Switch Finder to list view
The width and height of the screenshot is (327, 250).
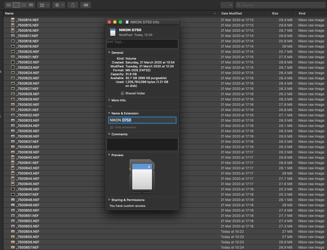[x=16, y=5]
